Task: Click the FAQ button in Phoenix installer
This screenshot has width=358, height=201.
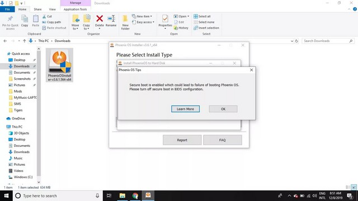Action: click(223, 140)
